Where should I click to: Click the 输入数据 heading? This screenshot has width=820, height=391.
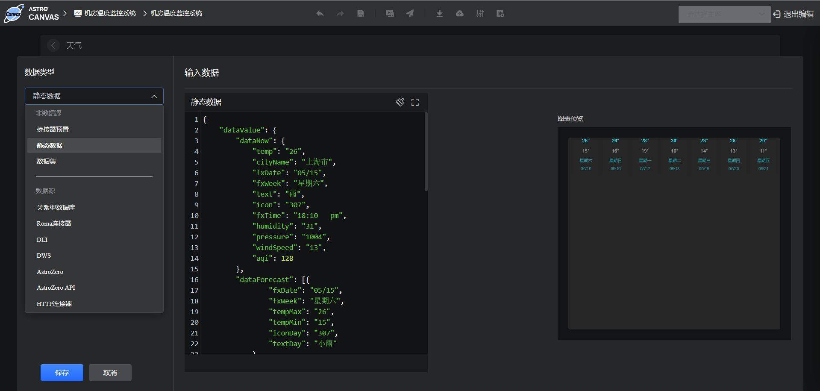click(x=202, y=73)
